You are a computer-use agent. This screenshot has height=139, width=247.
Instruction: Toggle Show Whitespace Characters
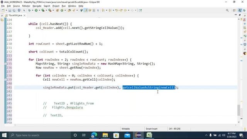98,10
